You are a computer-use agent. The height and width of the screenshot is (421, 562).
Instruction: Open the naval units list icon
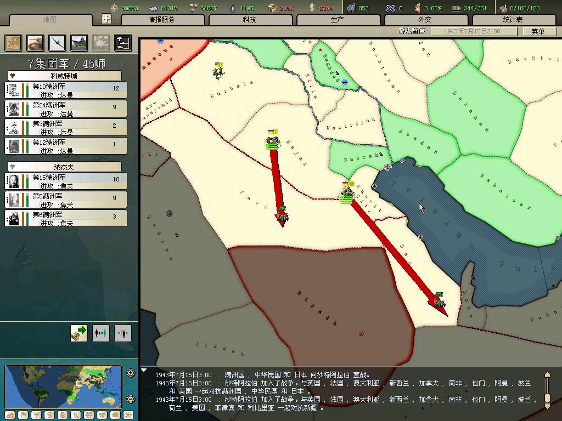80,43
